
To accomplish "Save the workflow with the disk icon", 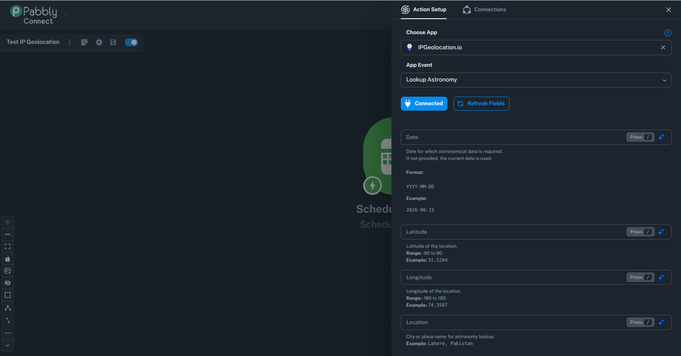I will [113, 42].
